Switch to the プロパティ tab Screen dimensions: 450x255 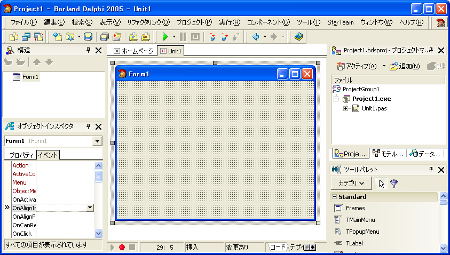tap(21, 155)
